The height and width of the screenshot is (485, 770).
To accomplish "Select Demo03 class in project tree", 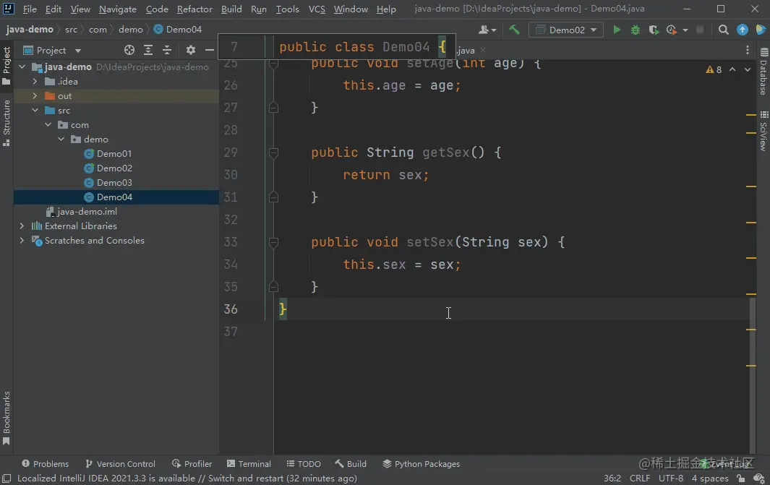I will (114, 183).
